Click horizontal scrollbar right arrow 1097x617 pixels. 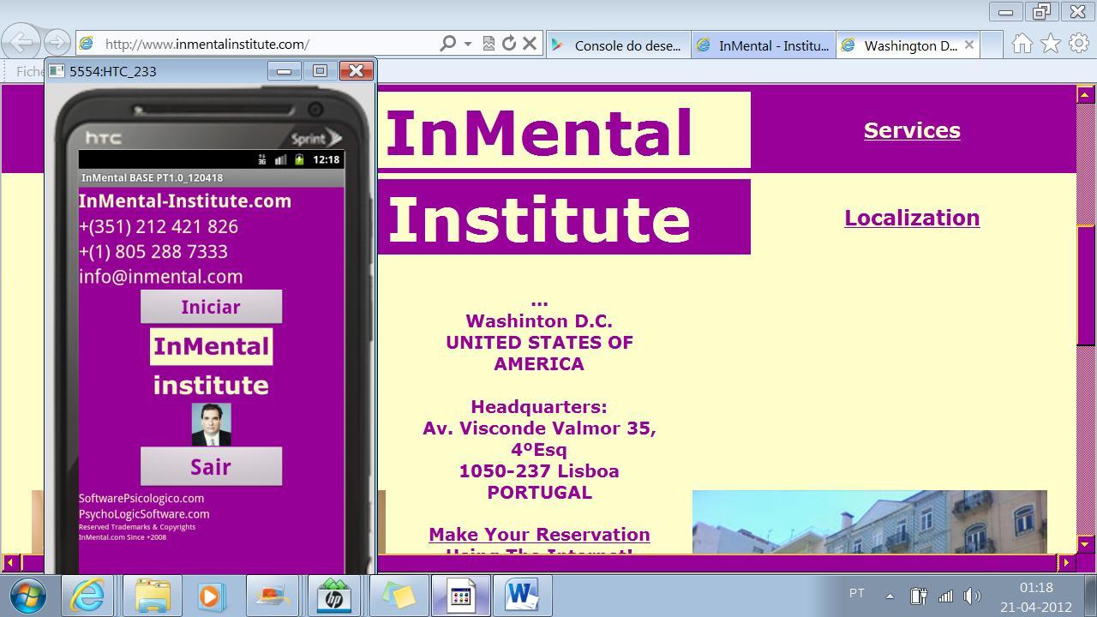[x=1066, y=563]
